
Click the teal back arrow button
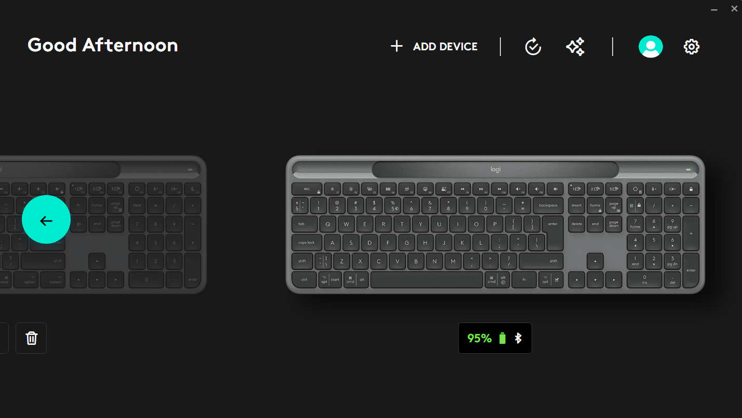click(46, 219)
